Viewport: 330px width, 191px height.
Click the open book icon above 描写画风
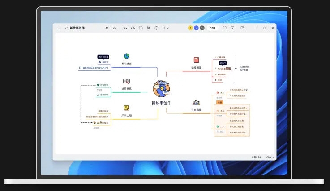tap(126, 81)
